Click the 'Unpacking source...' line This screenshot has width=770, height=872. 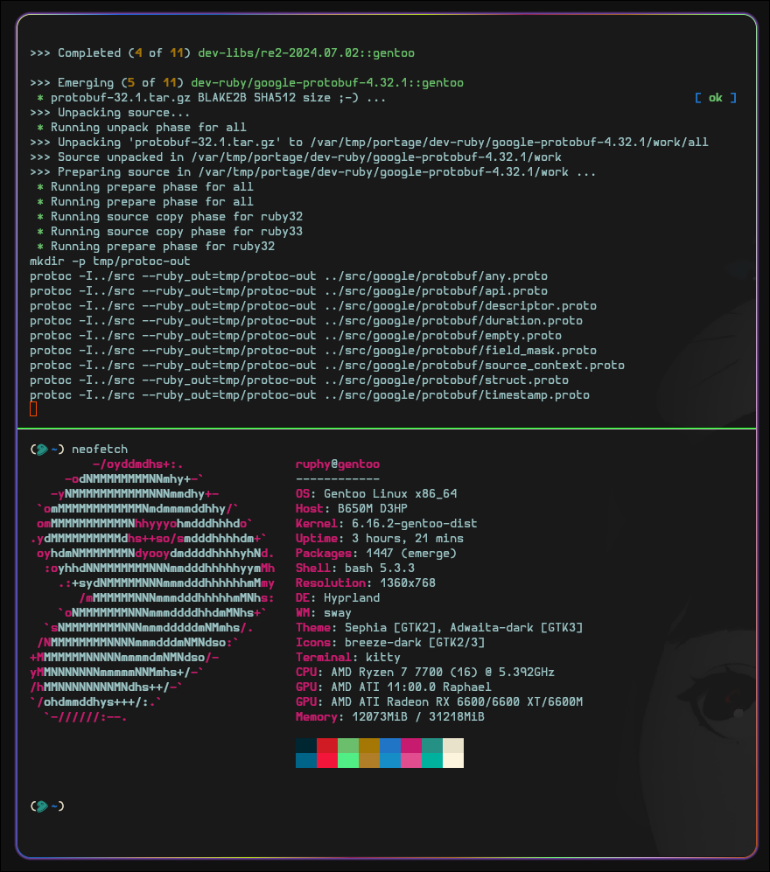click(109, 113)
